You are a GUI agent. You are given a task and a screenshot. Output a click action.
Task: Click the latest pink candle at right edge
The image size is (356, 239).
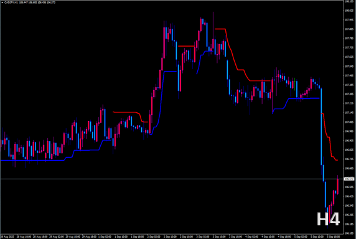click(337, 186)
